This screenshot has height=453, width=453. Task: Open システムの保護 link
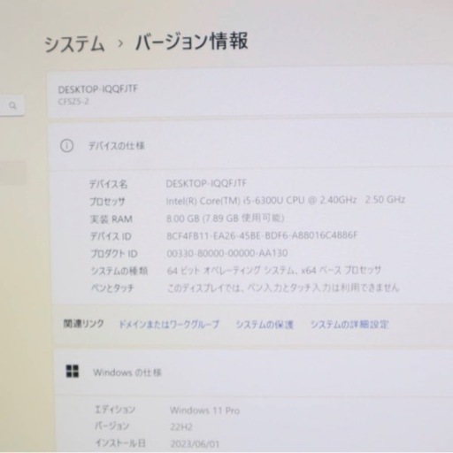pos(265,325)
